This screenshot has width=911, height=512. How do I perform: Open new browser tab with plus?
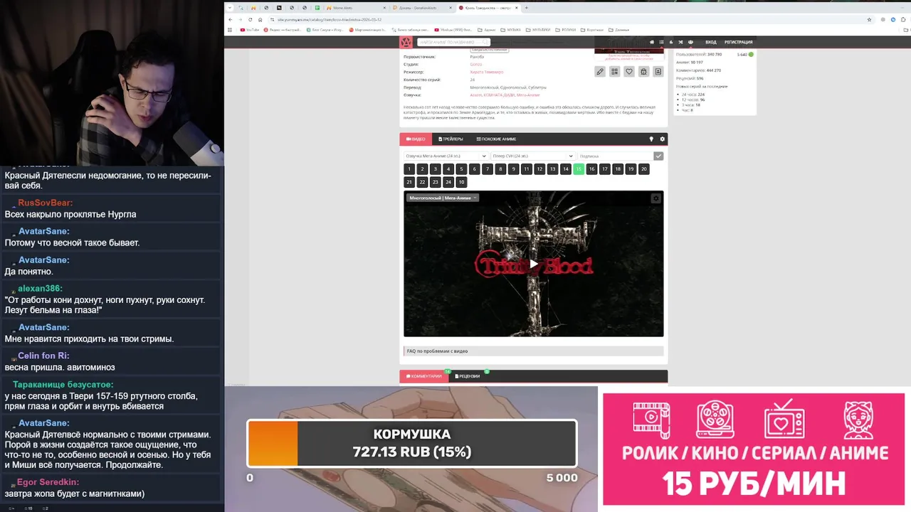[x=527, y=8]
